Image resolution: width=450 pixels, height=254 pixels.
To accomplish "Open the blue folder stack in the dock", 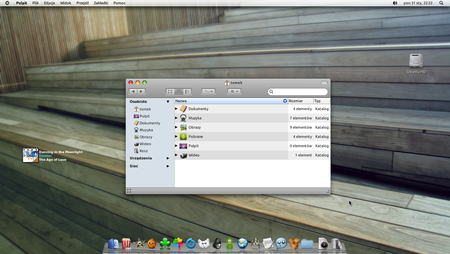I will pyautogui.click(x=307, y=244).
